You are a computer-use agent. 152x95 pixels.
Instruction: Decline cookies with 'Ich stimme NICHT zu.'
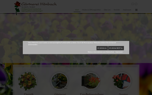(116, 48)
